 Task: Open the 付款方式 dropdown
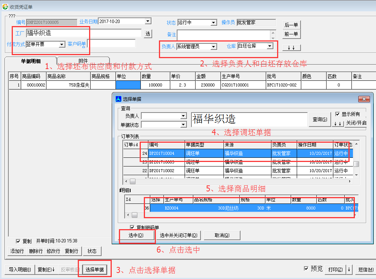[x=62, y=45]
